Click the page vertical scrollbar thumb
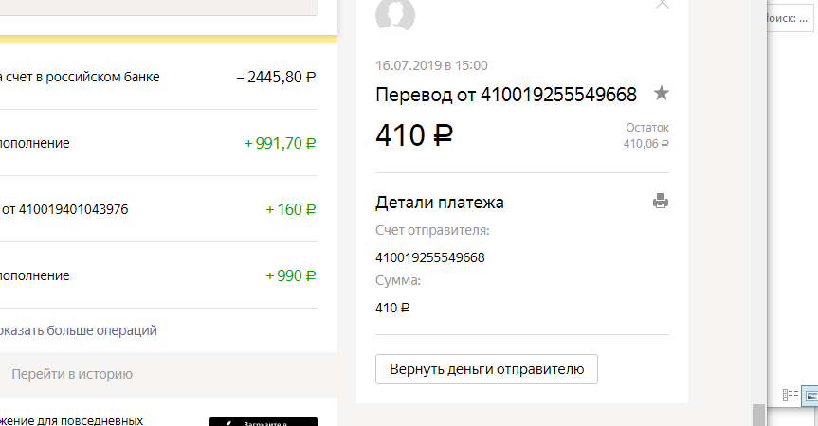The image size is (818, 426). [x=758, y=415]
